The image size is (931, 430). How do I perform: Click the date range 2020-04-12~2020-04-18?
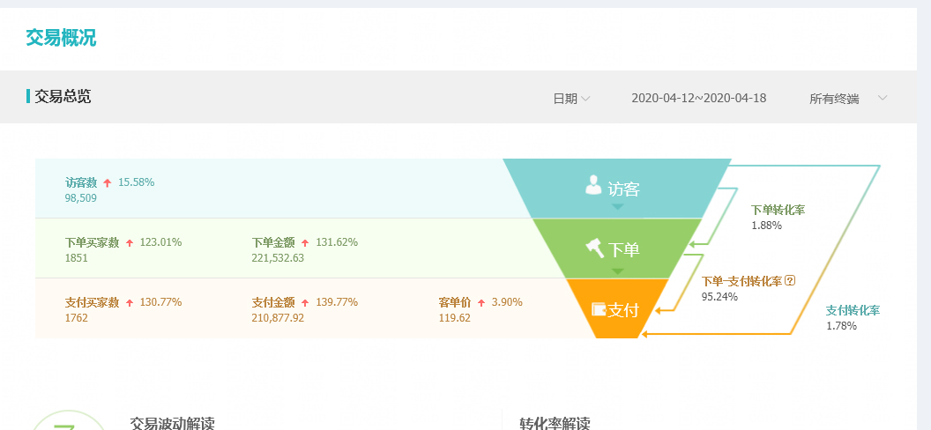pos(699,98)
